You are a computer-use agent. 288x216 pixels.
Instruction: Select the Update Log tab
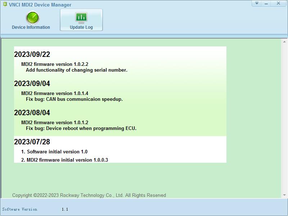click(81, 20)
